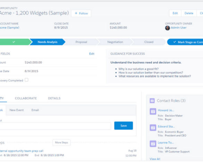Switch to the Details tab
This screenshot has height=162, width=203.
point(54,98)
